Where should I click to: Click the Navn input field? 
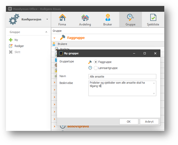pos(122,77)
